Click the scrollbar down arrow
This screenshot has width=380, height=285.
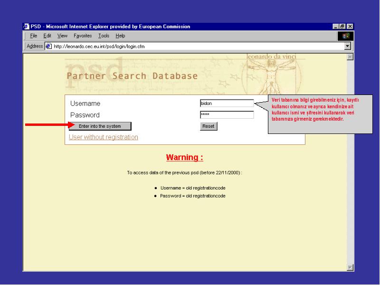pyautogui.click(x=350, y=267)
